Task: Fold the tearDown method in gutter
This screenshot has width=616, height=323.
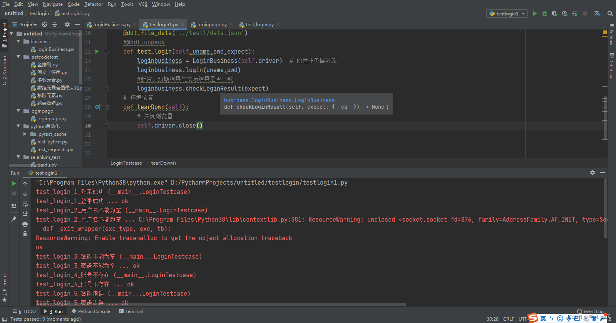Action: (x=107, y=107)
